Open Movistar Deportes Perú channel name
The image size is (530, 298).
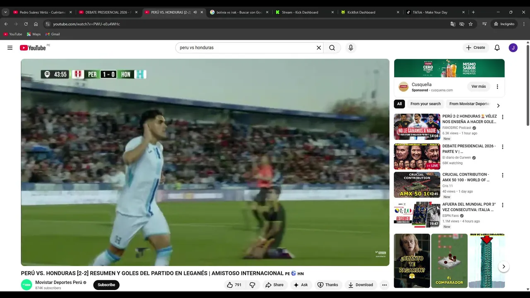point(58,282)
